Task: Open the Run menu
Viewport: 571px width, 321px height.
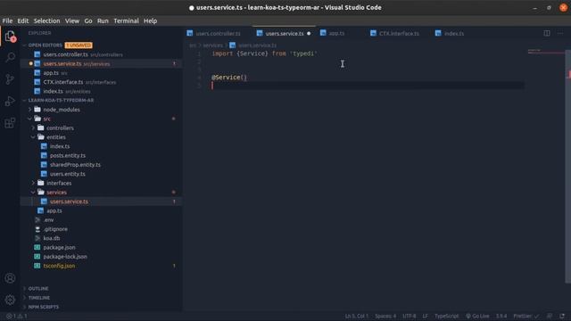Action: 103,21
